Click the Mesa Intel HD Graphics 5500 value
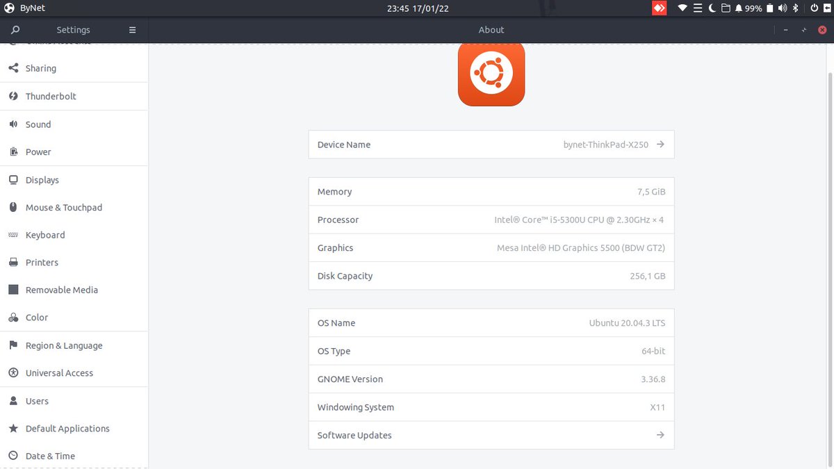 (581, 247)
